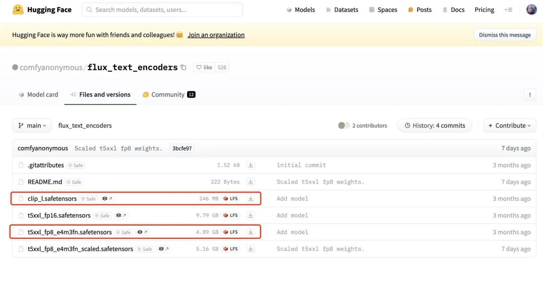This screenshot has height=289, width=543.
Task: Select the Files and versions tab
Action: pyautogui.click(x=101, y=94)
